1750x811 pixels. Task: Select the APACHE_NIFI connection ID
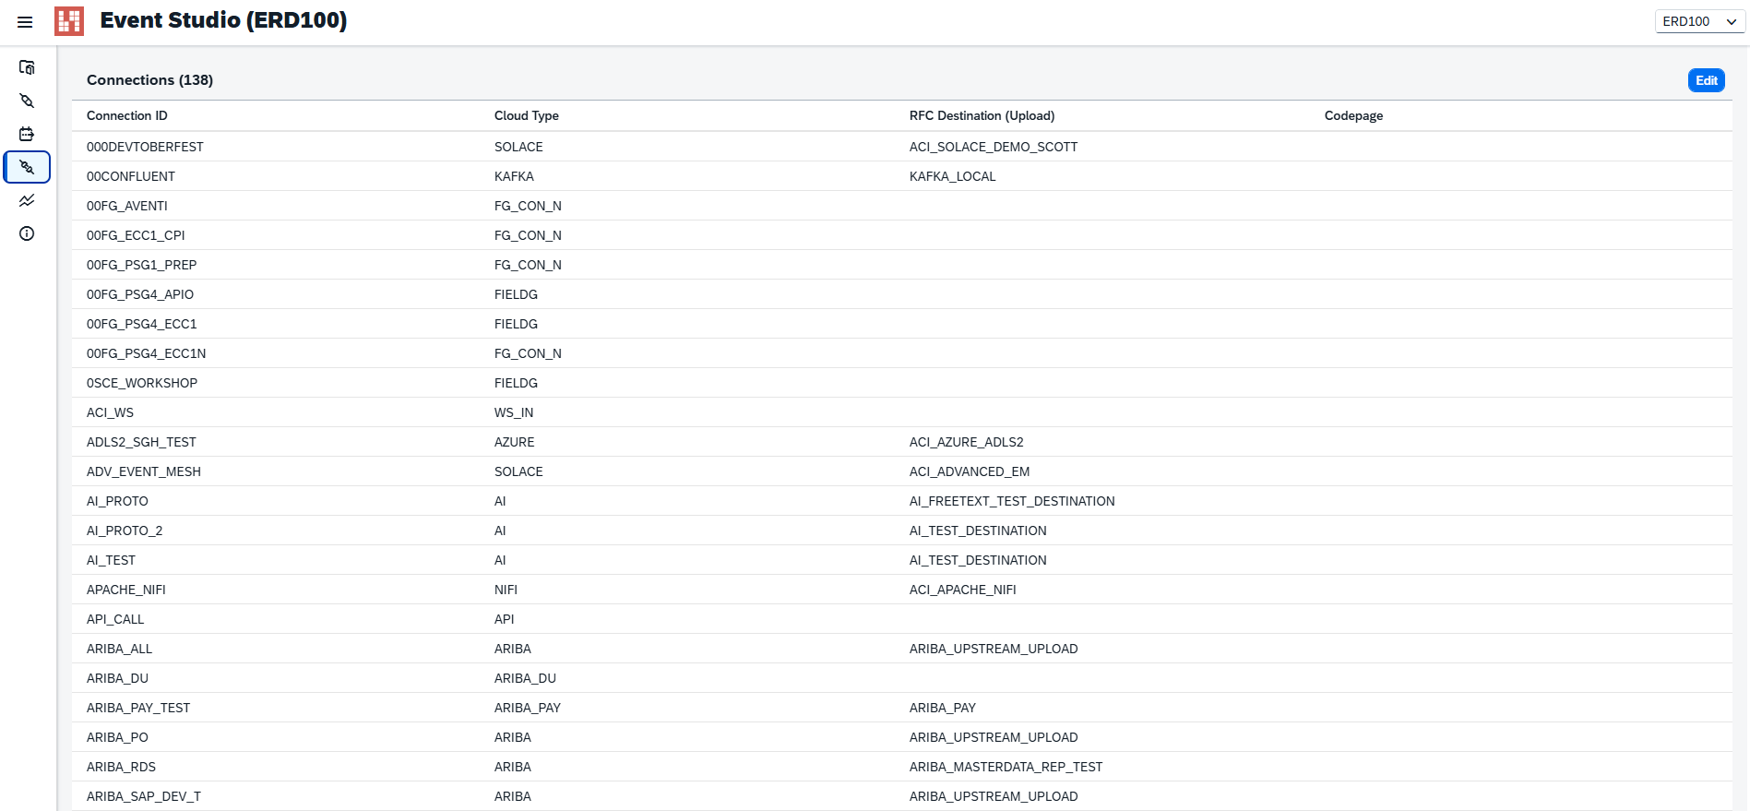click(126, 590)
